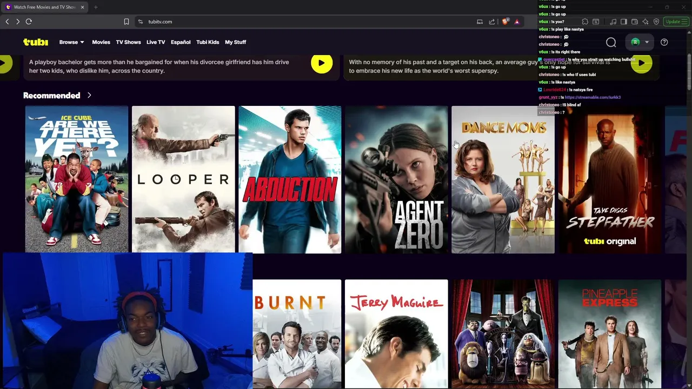The height and width of the screenshot is (389, 692).
Task: Open the Español section
Action: click(x=181, y=42)
